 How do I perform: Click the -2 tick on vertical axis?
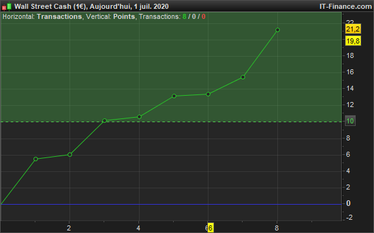coord(349,217)
